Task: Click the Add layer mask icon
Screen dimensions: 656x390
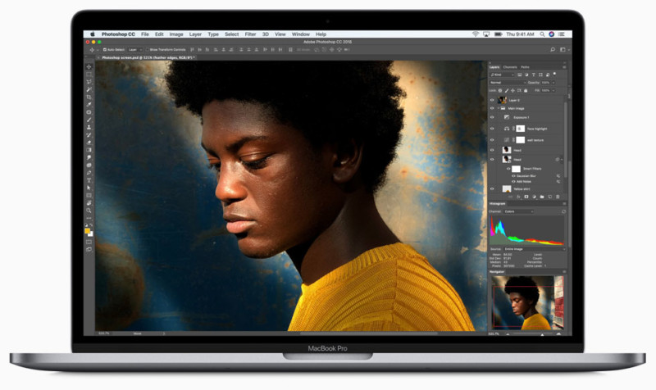Action: (526, 197)
